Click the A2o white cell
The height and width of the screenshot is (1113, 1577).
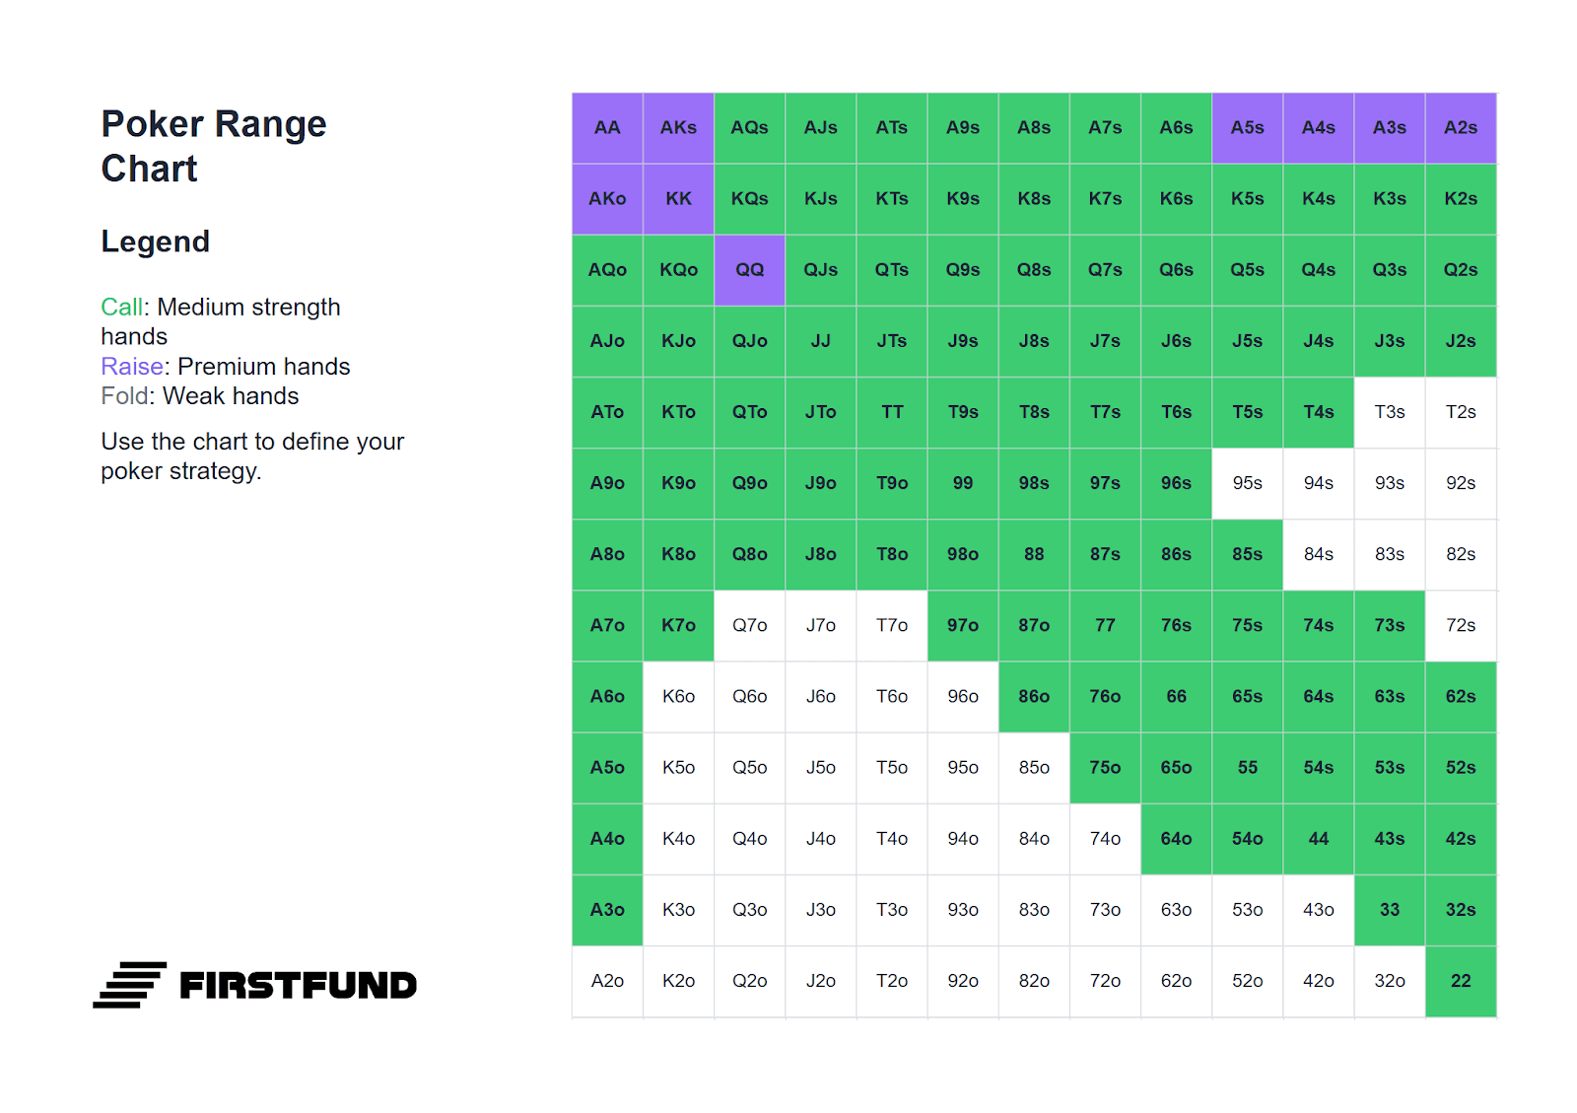607,981
